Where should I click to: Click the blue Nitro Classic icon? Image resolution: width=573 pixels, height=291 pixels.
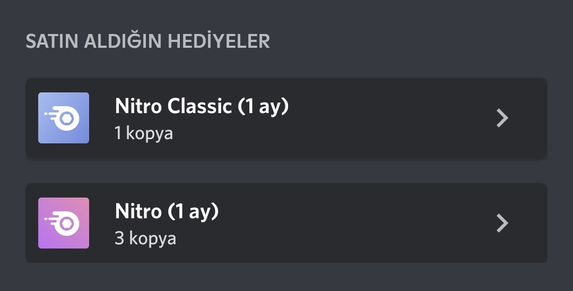[x=64, y=118]
